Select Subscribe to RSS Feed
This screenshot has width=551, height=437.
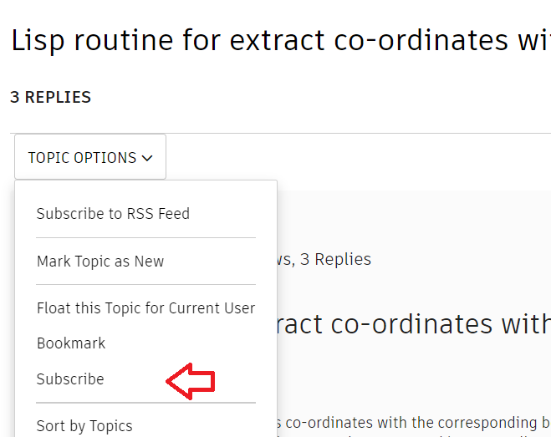(113, 214)
